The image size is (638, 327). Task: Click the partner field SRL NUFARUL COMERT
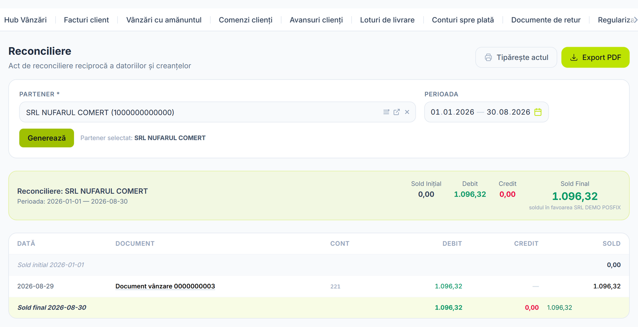pyautogui.click(x=217, y=112)
